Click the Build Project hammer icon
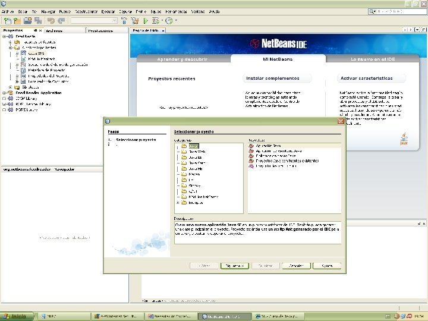 [124, 20]
